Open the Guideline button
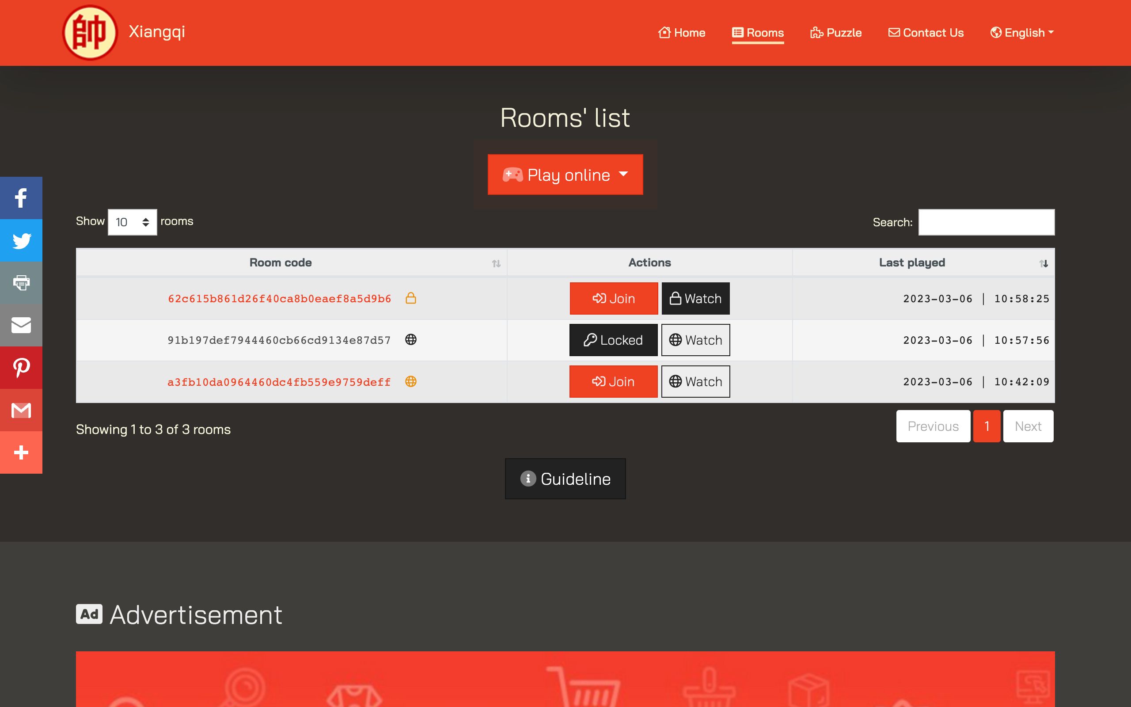 pyautogui.click(x=565, y=479)
